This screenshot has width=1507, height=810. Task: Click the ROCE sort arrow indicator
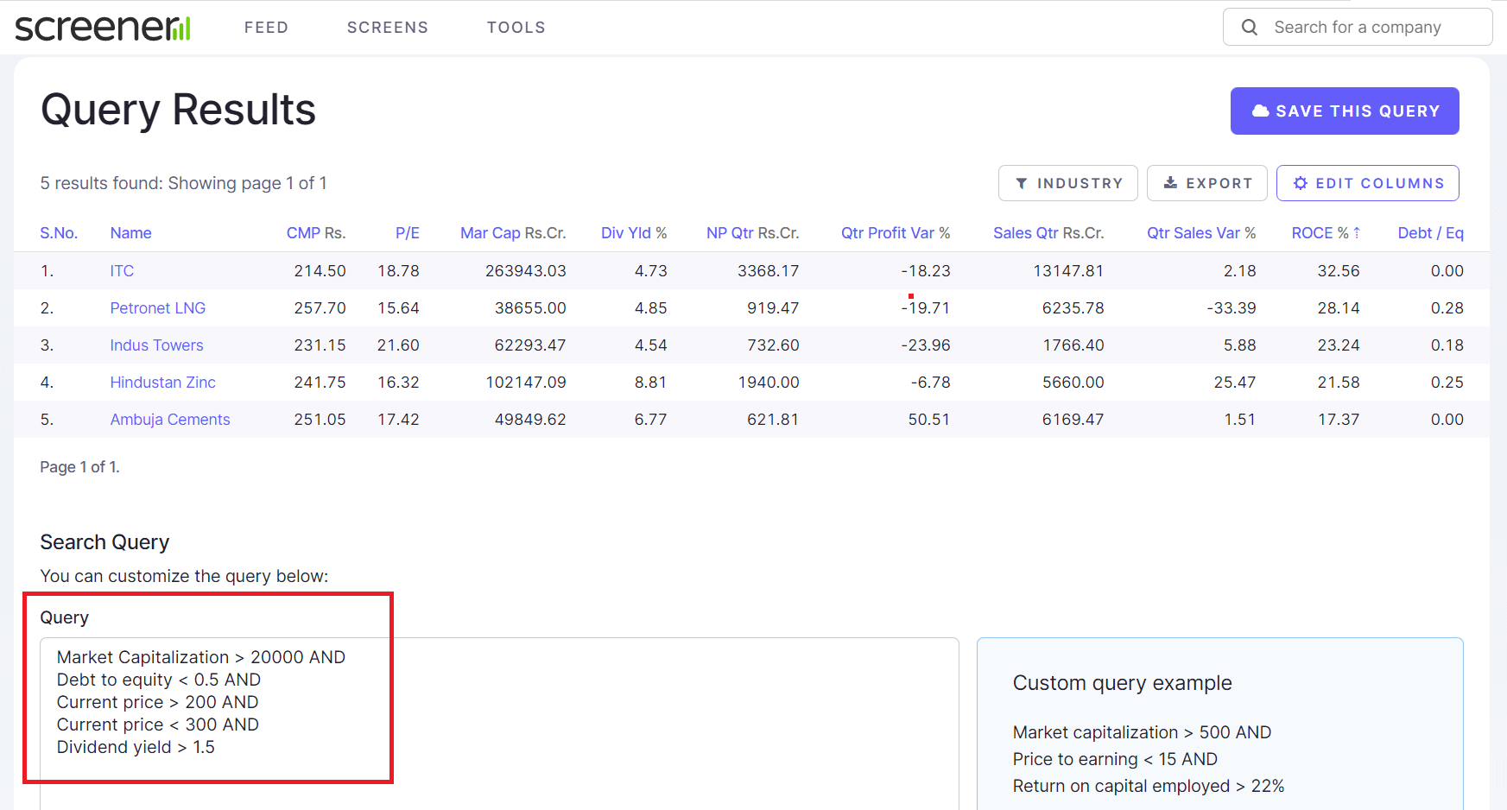pos(1357,233)
